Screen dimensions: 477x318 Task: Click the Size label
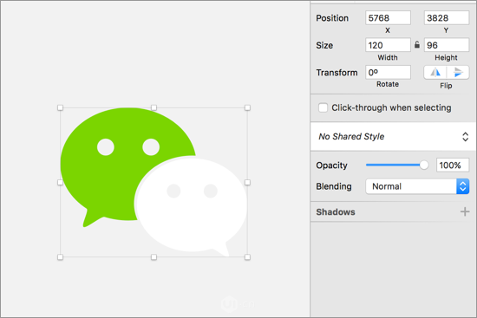tap(324, 45)
